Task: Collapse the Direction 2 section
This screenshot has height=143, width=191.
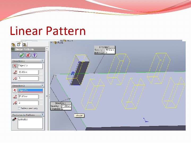Action: click(42, 86)
